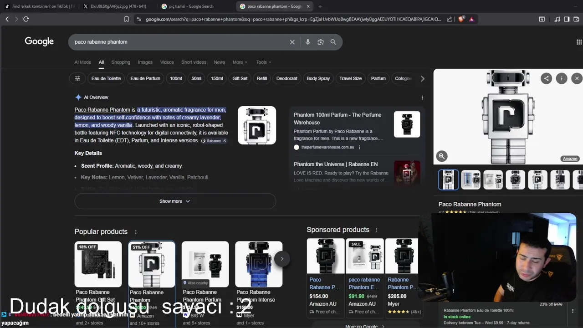Open the Tools dropdown

point(263,62)
